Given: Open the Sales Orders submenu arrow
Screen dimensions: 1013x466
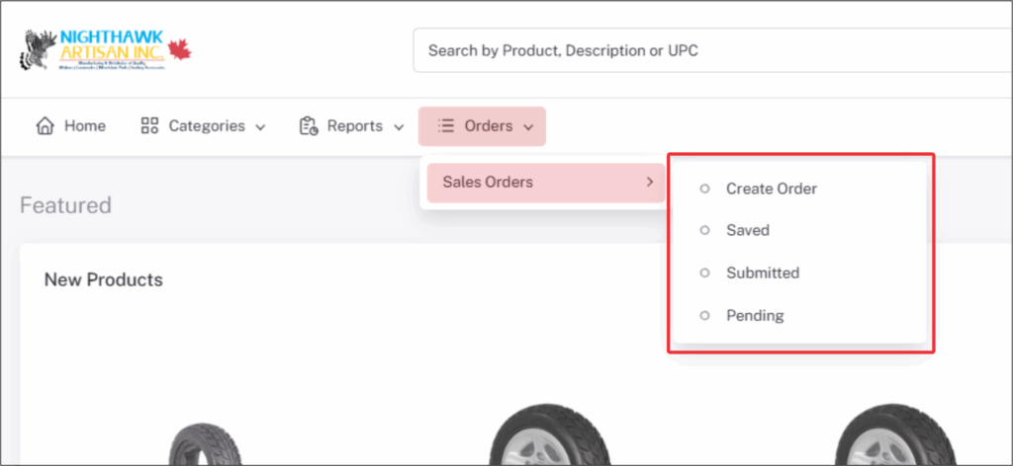Looking at the screenshot, I should click(x=649, y=183).
